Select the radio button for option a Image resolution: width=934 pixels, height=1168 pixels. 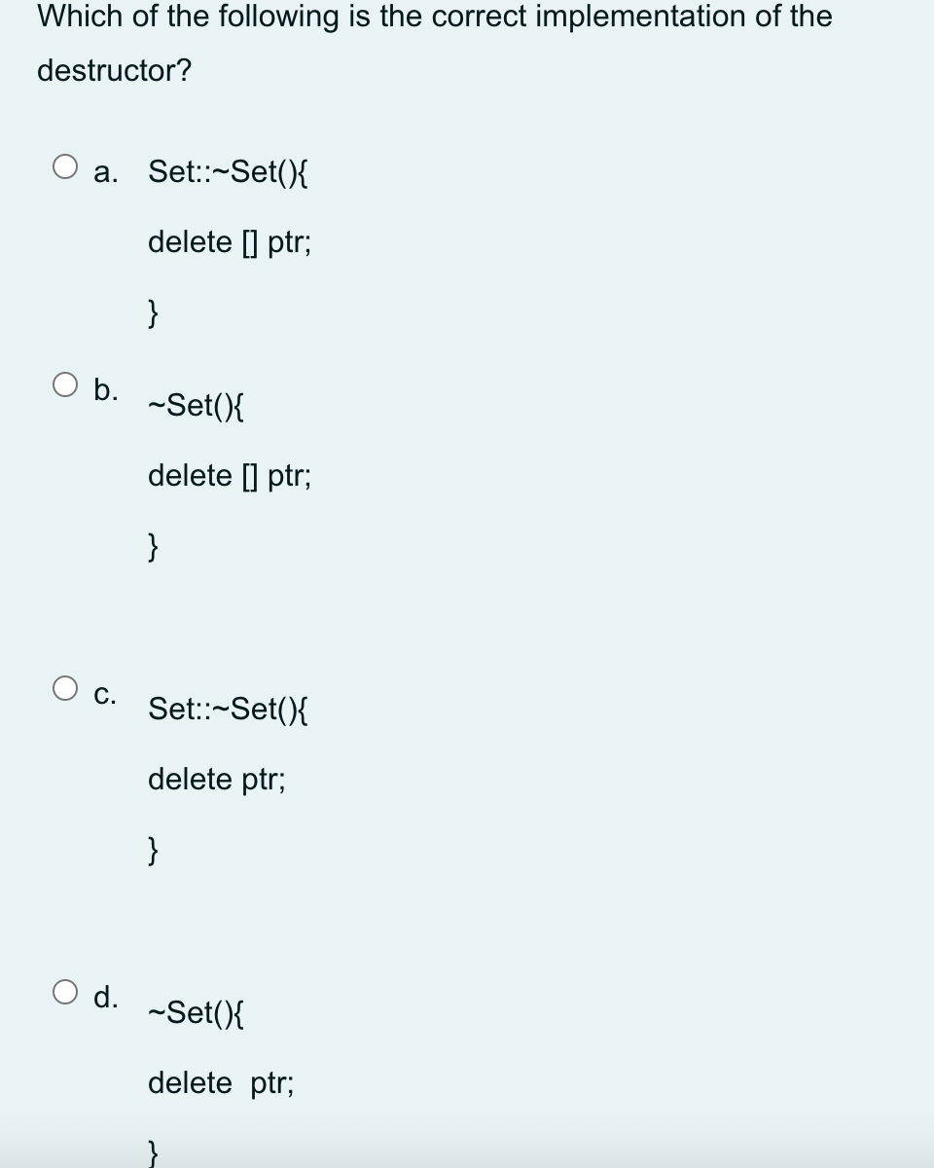click(x=63, y=167)
